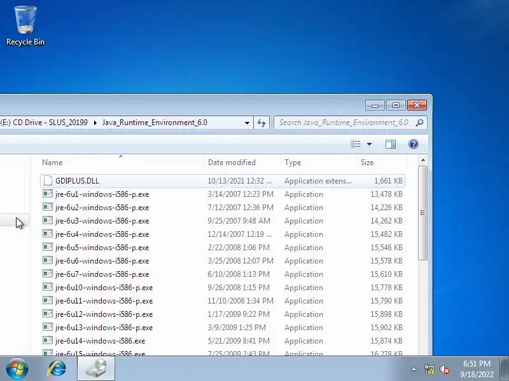Select file name jre-6u14-windows-i586.exe
This screenshot has height=381, width=509.
100,341
